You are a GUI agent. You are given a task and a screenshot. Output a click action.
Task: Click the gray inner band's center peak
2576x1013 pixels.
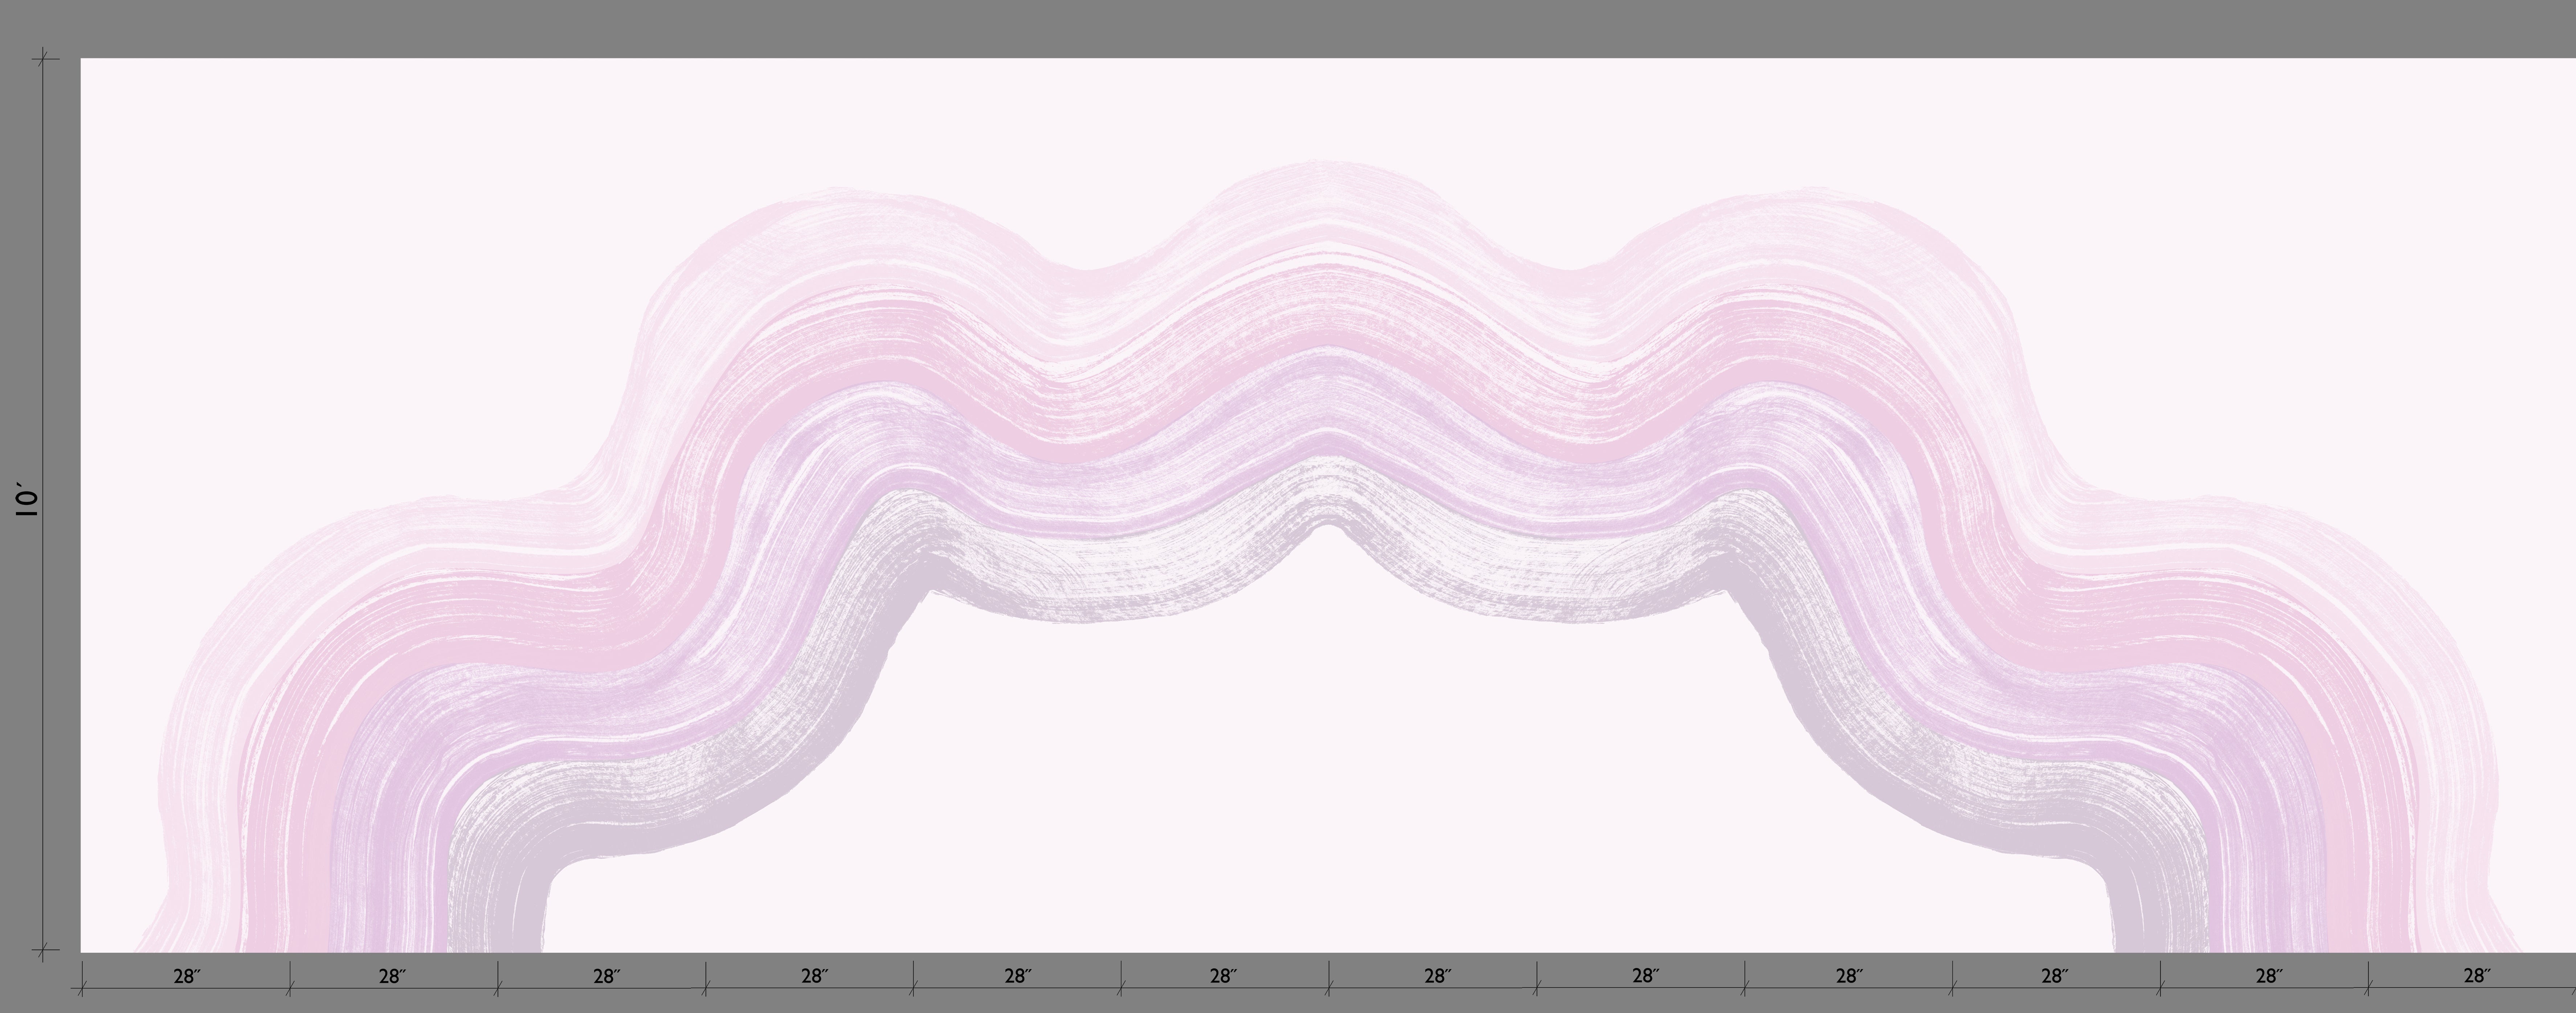(1326, 495)
